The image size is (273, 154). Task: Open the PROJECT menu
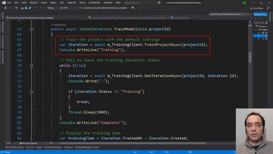(x=34, y=3)
